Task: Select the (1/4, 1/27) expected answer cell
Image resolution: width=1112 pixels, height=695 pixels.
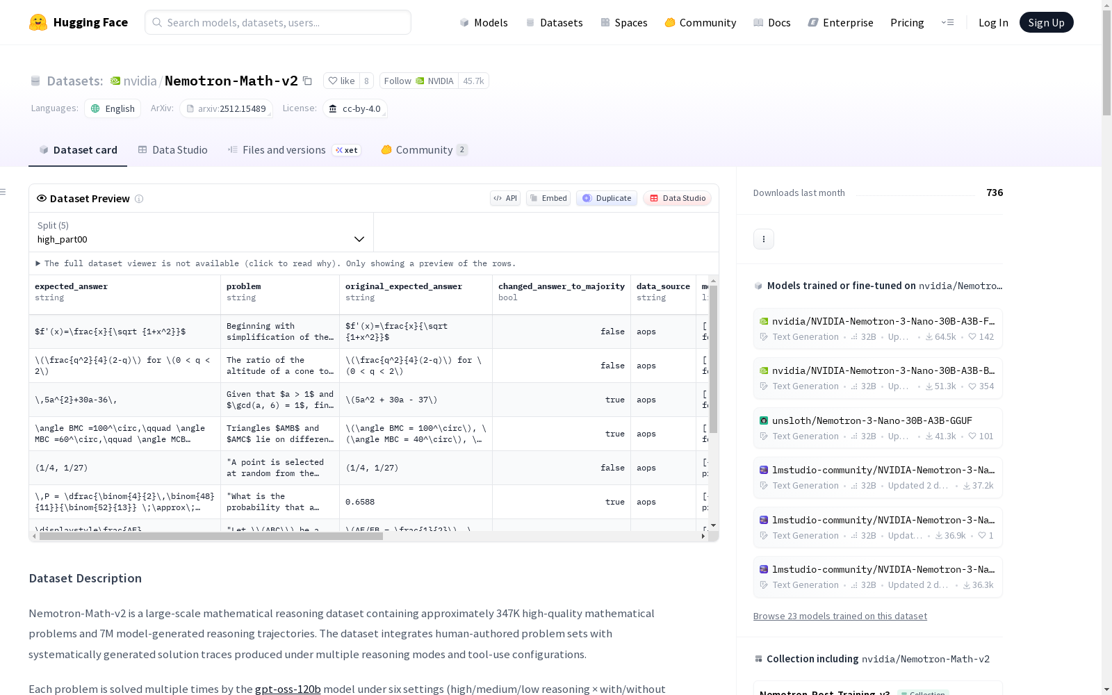Action: 125,468
